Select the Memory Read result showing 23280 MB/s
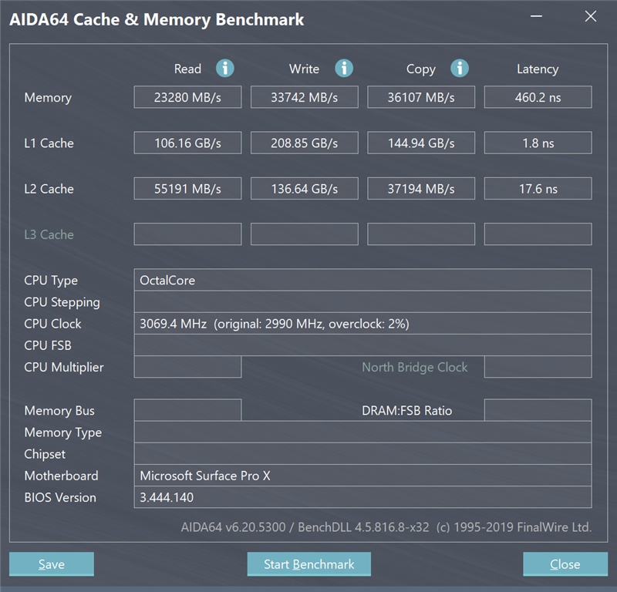This screenshot has height=592, width=617. (x=187, y=97)
